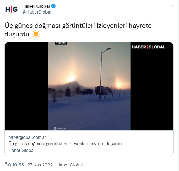Viewport: 179px width, 171px height.
Task: Open the Haber Global display name
Action: (x=36, y=6)
